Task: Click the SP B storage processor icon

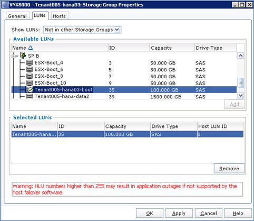Action: point(23,56)
